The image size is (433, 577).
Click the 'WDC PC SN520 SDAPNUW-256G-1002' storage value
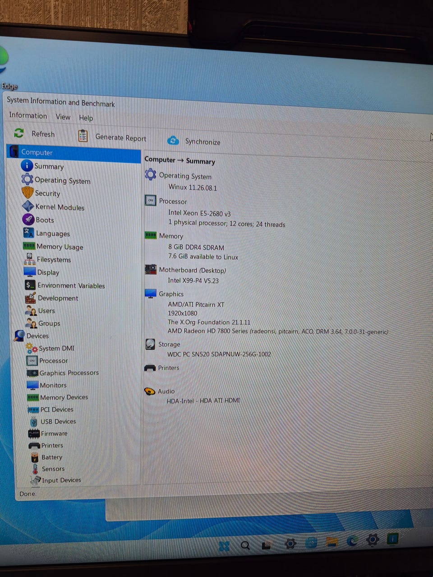[x=219, y=354]
